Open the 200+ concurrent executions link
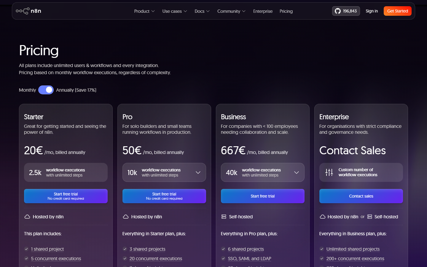The width and height of the screenshot is (427, 267). pyautogui.click(x=355, y=259)
